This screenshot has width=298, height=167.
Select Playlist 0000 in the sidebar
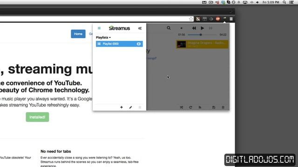pyautogui.click(x=119, y=44)
